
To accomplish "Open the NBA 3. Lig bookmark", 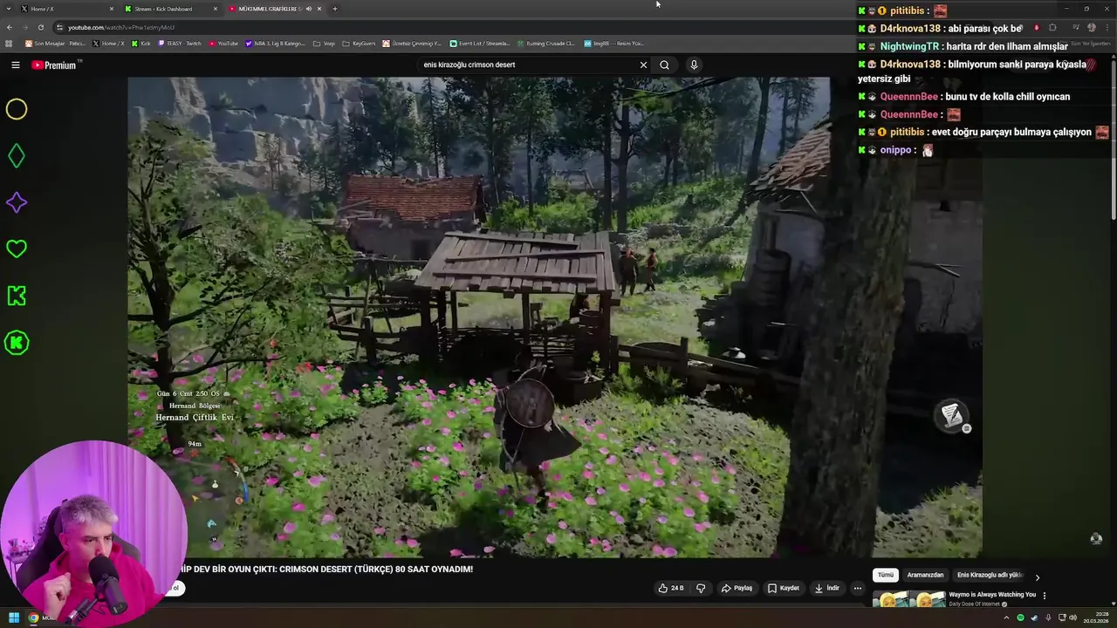I will [275, 43].
